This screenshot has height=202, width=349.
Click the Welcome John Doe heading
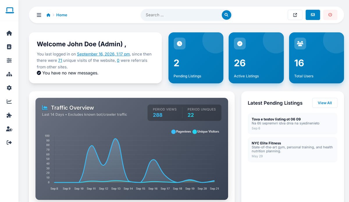tap(81, 44)
